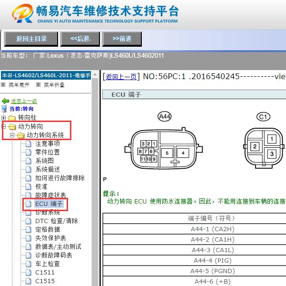Click the A44-6 (+B) table cell
286x286 pixels.
[x=195, y=281]
